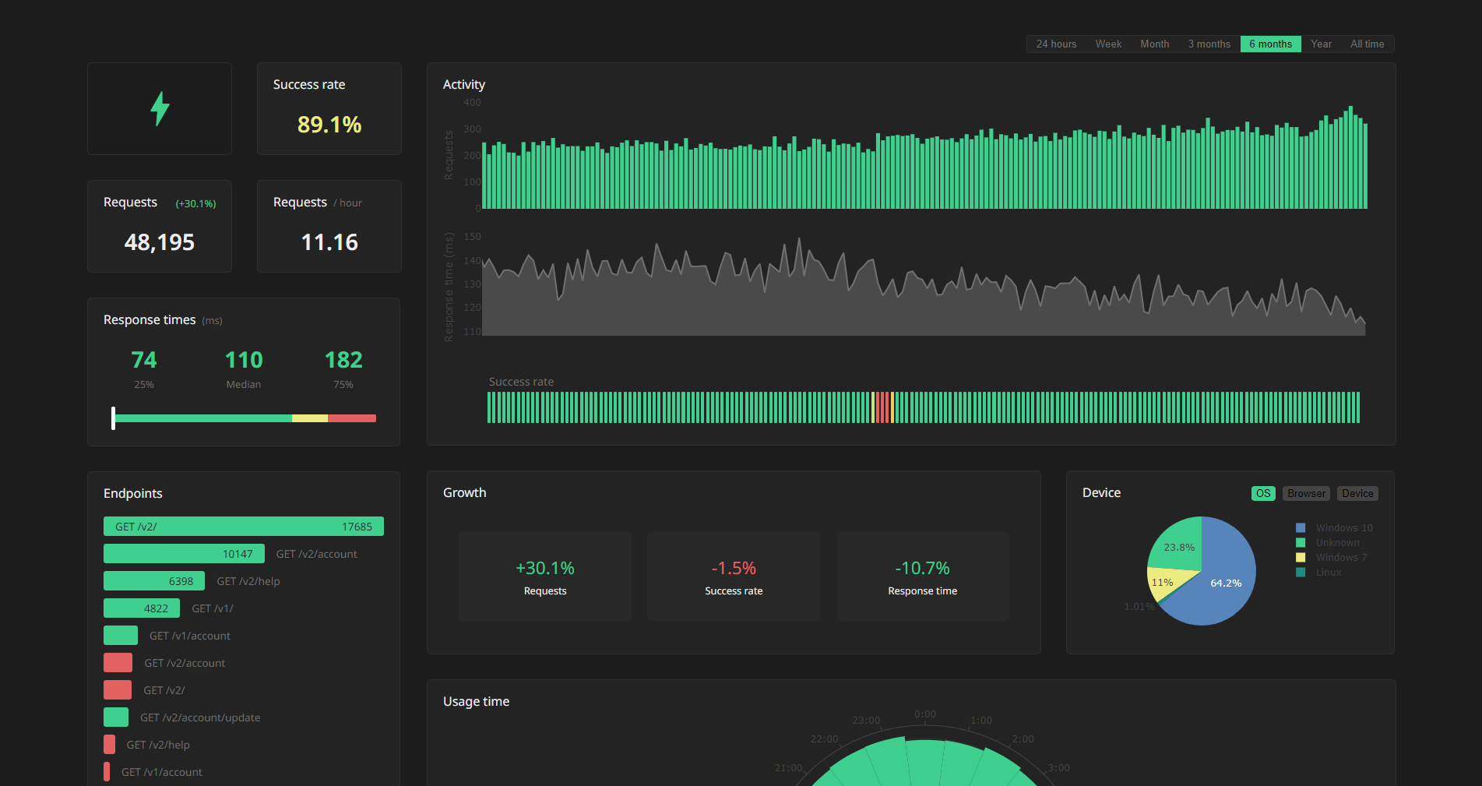Screen dimensions: 1482x786
Task: Open the -10.7% Response time growth card
Action: pos(922,576)
